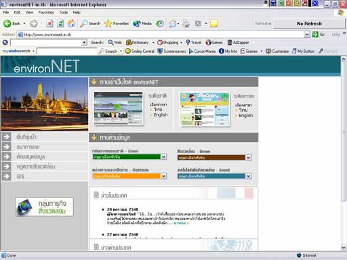Expand the address bar URL dropdown arrow

pos(307,35)
